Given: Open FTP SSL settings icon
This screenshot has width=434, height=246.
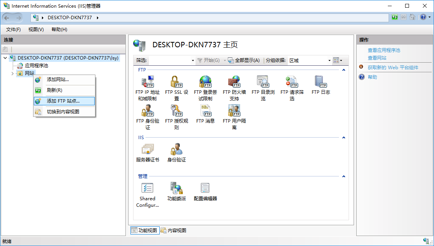Looking at the screenshot, I should pos(176,88).
